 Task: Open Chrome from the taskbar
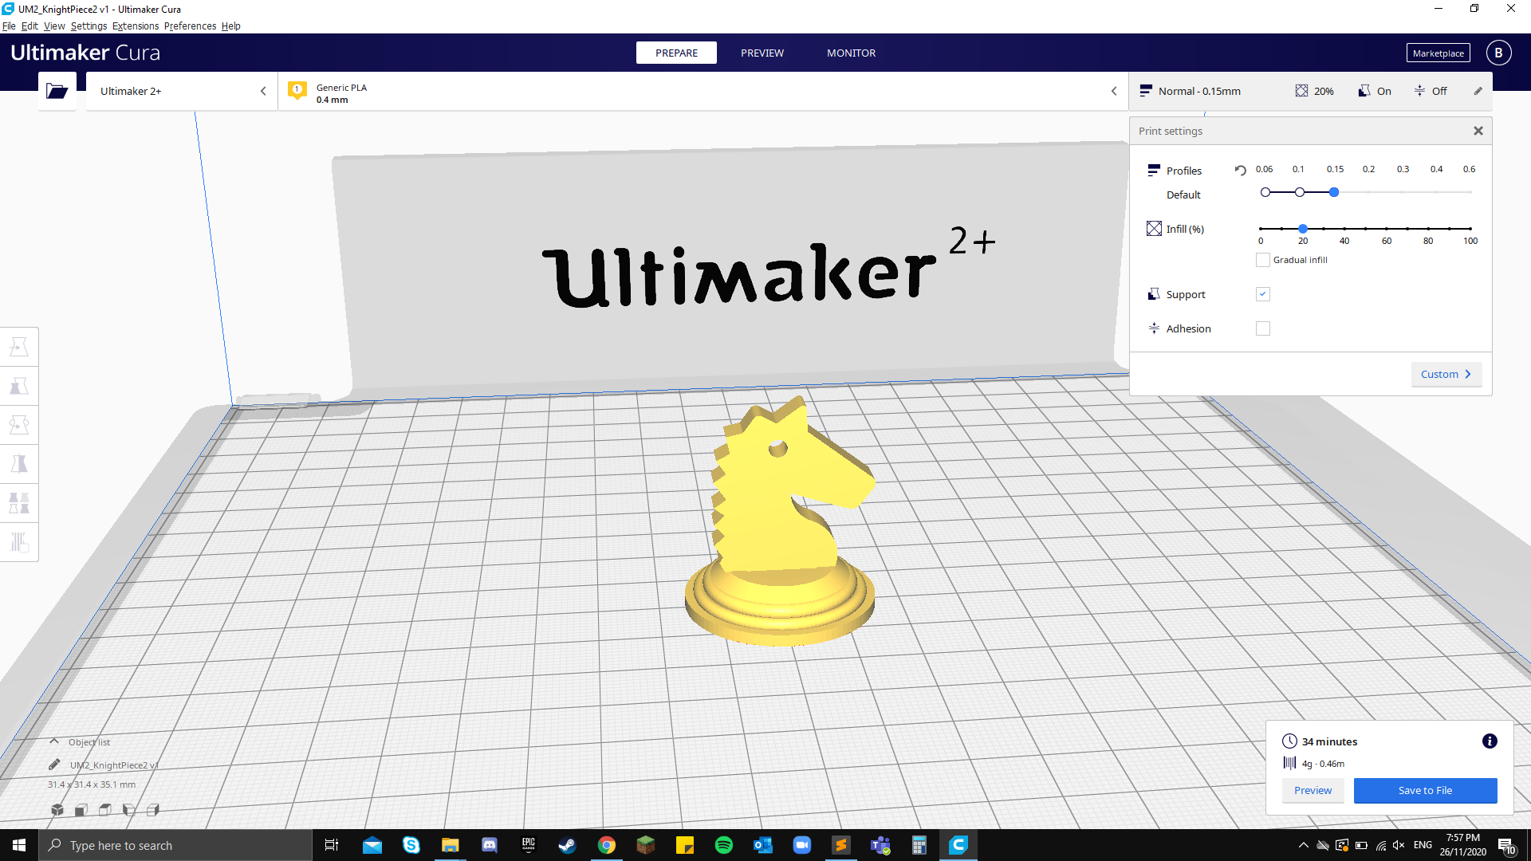click(607, 845)
